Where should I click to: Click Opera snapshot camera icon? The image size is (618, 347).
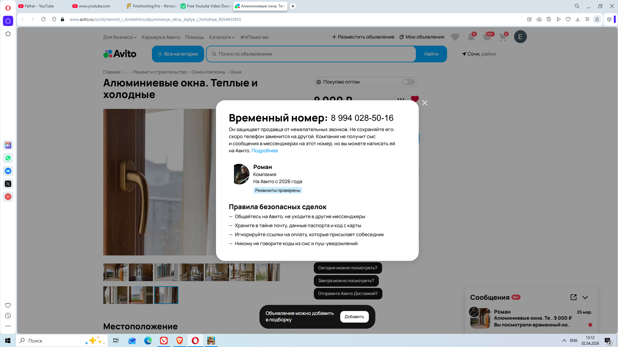click(x=539, y=19)
